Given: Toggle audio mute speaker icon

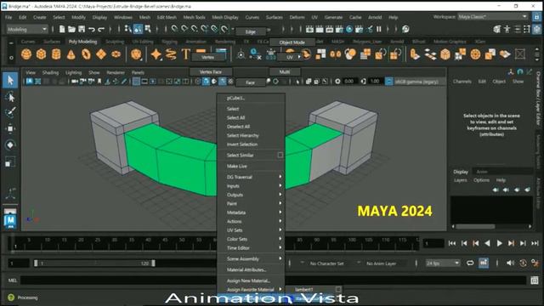Looking at the screenshot, I should coord(510,263).
